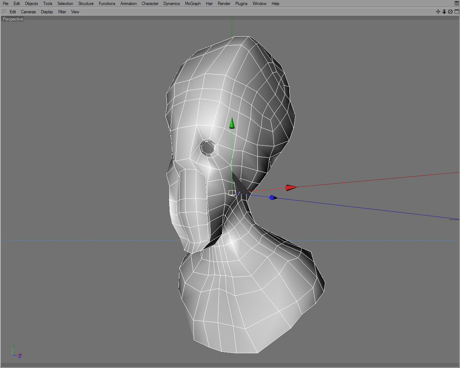Click the viewport zoom camera icon
The image size is (460, 368).
[x=444, y=12]
